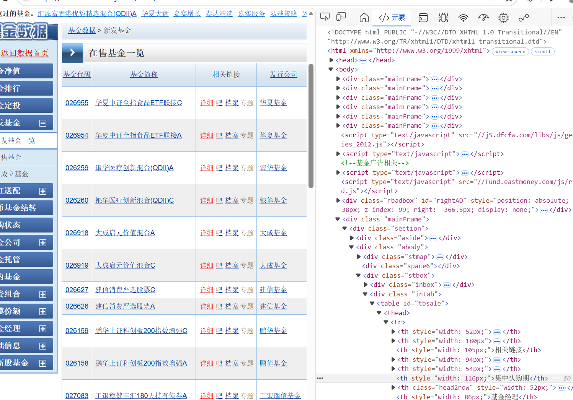Open 档案 link for fund 026919
This screenshot has height=400, width=573.
[x=232, y=265]
